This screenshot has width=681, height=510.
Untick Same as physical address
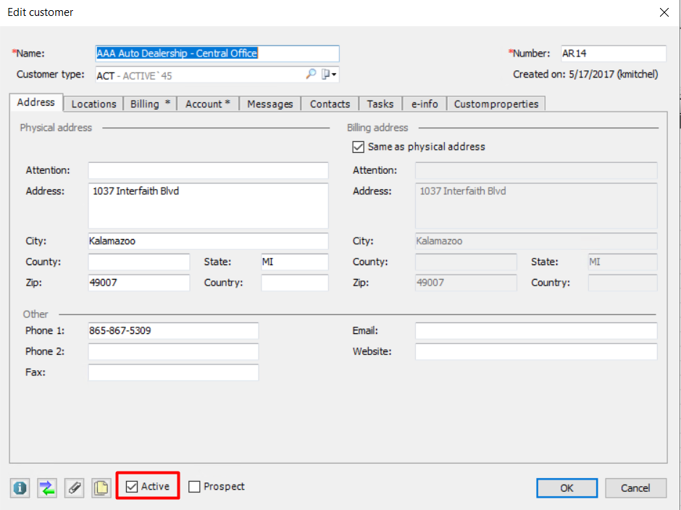pyautogui.click(x=359, y=147)
